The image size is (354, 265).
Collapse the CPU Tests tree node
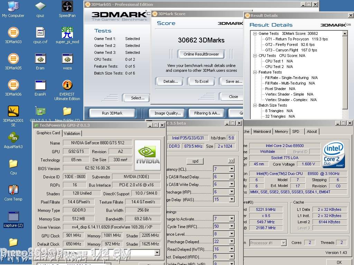(255, 56)
